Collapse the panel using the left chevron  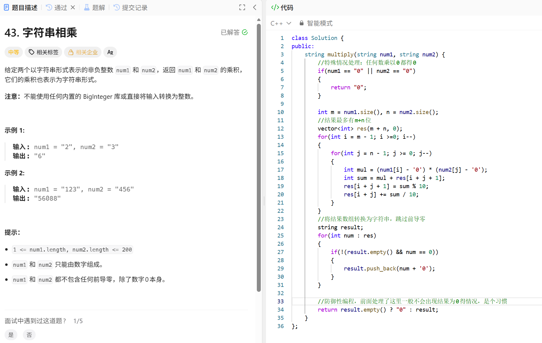[x=255, y=7]
